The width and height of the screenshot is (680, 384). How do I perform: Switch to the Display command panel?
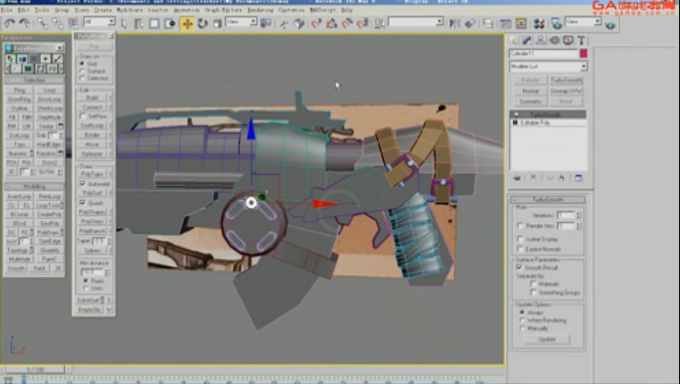coord(568,40)
